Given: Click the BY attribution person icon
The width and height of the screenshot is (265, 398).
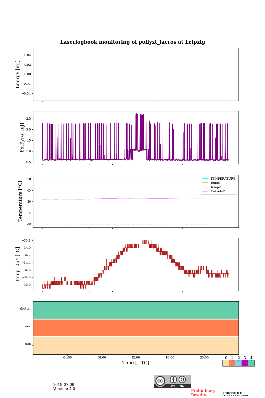Looking at the screenshot, I should (x=173, y=379).
